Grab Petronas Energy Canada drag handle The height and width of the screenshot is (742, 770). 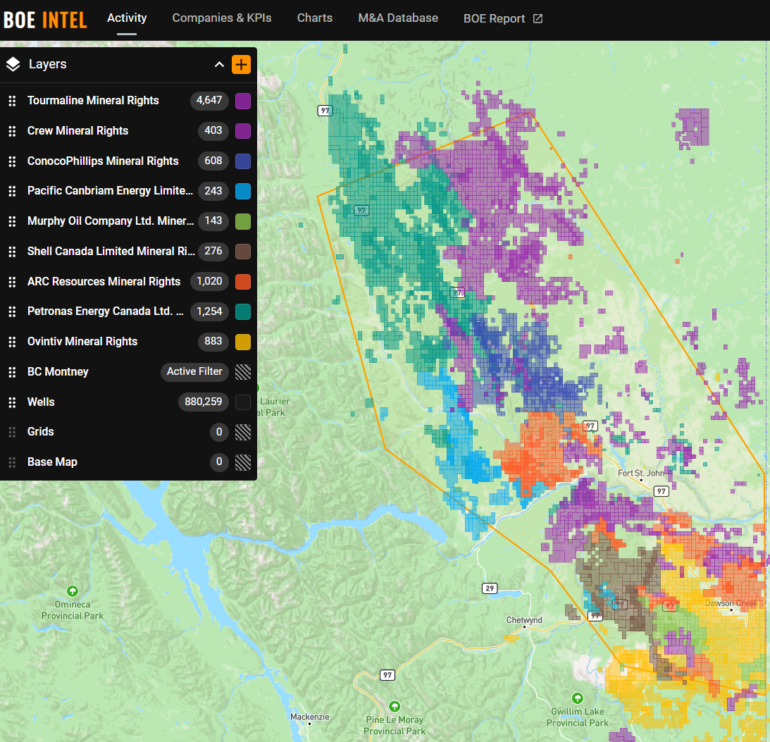[12, 311]
